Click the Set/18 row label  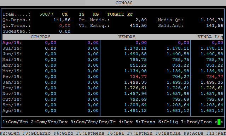click(x=12, y=105)
